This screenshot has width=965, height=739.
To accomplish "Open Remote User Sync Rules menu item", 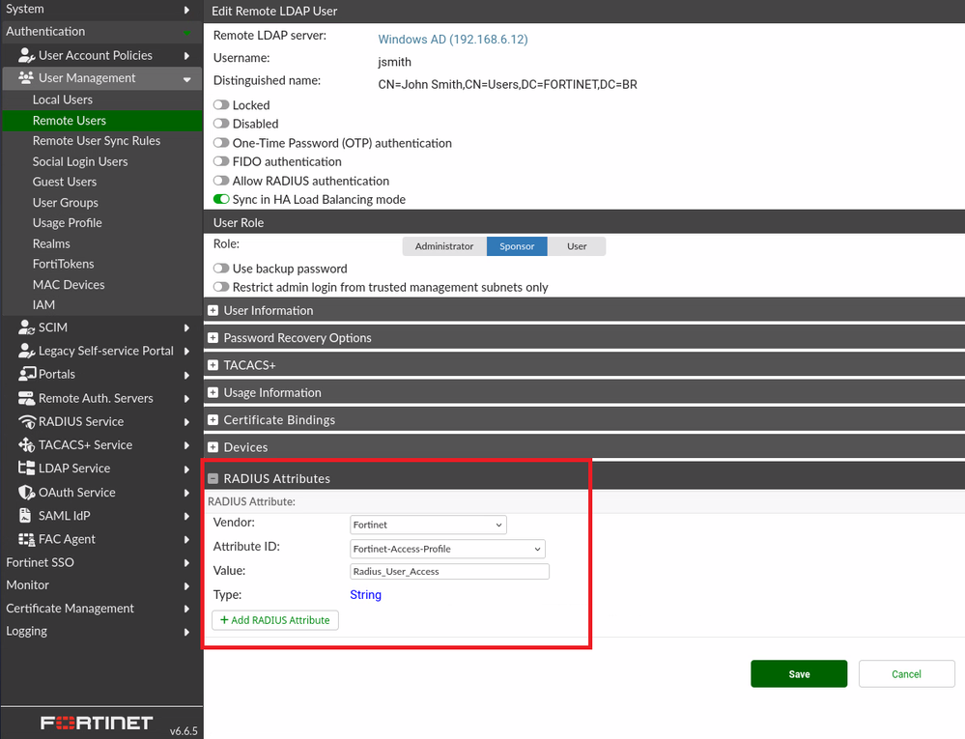I will 97,141.
